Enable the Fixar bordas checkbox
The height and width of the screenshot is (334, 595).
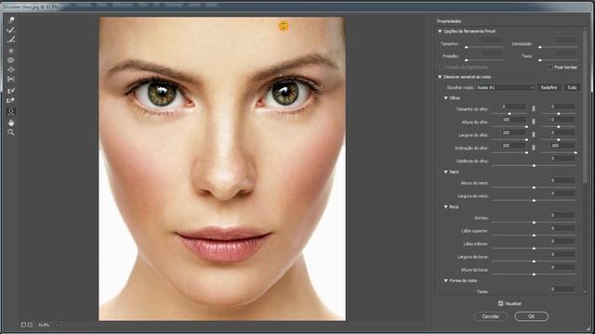(550, 67)
